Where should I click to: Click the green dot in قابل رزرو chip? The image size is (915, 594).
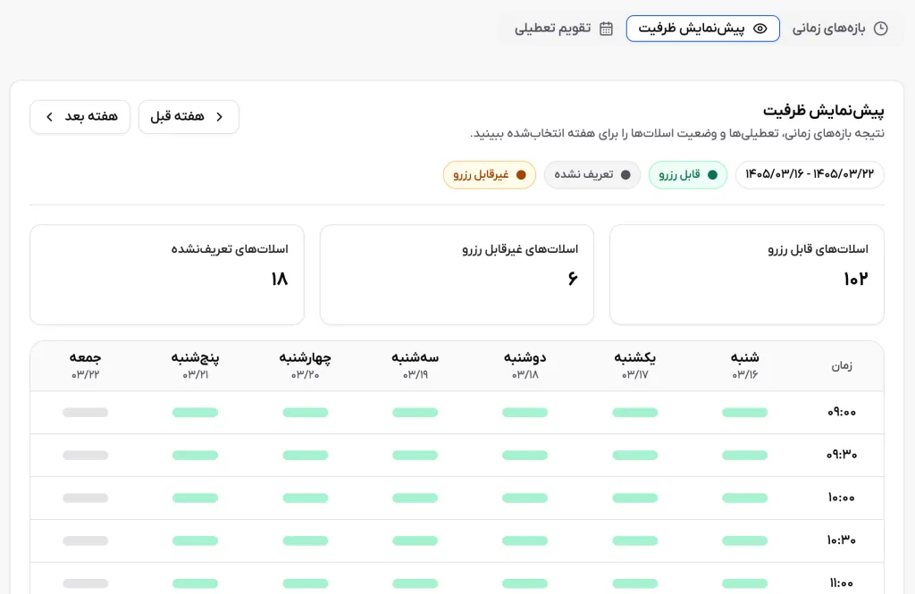click(712, 174)
